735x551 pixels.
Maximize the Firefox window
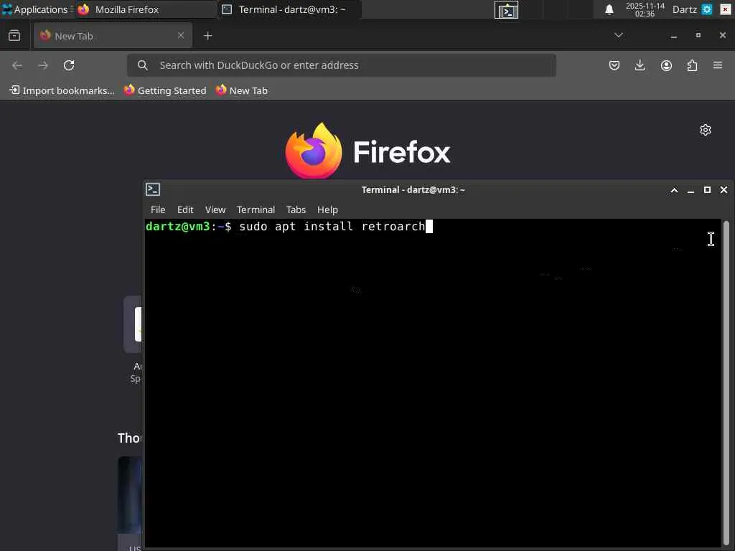point(698,35)
